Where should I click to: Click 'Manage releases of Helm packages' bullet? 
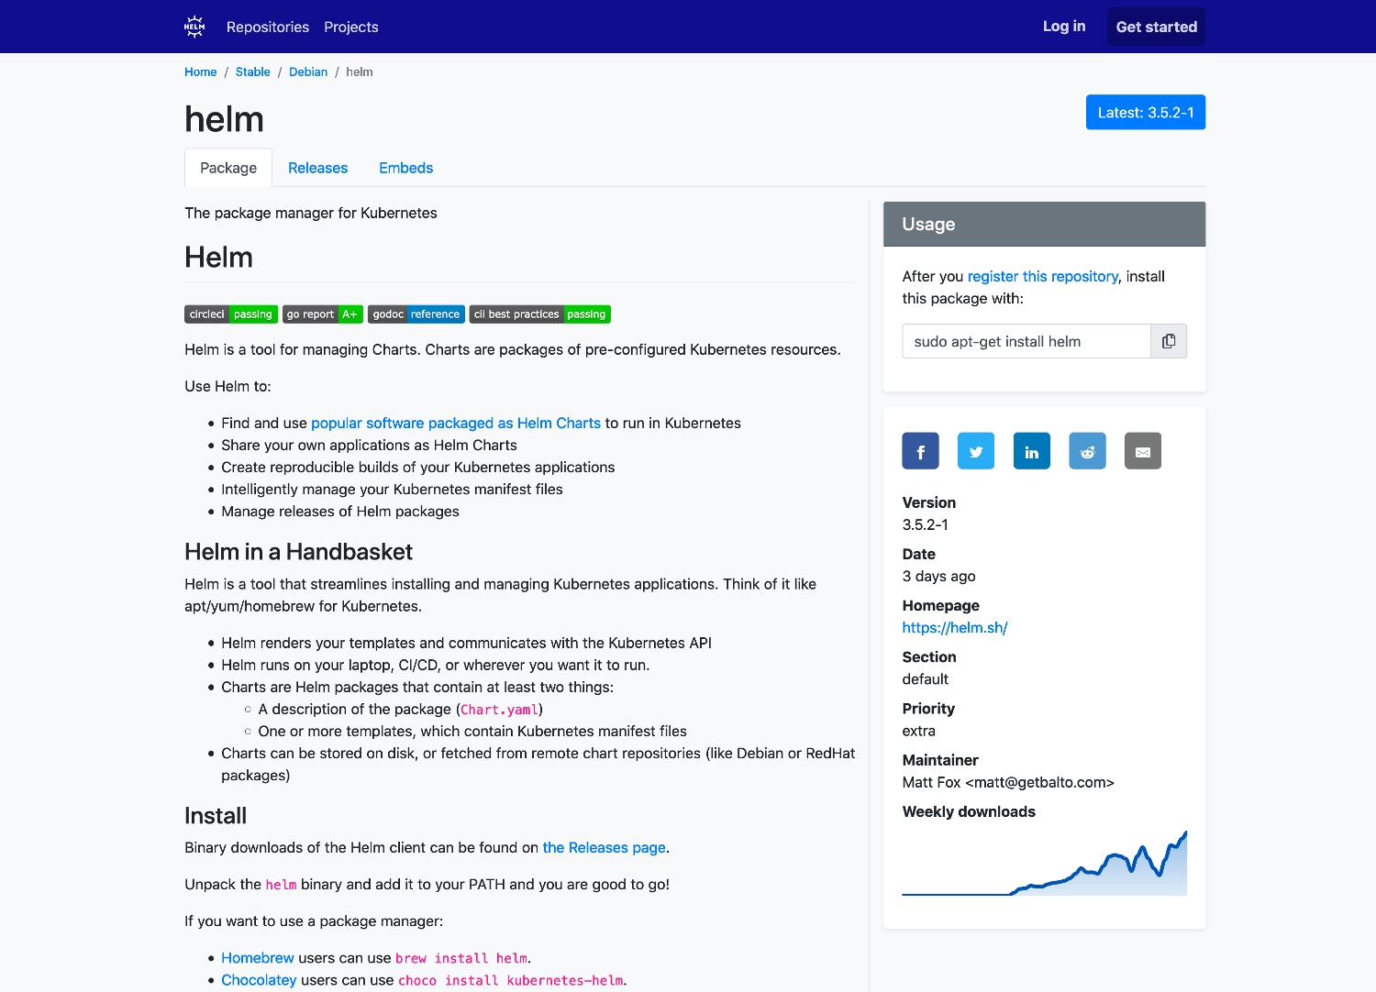[x=340, y=512]
